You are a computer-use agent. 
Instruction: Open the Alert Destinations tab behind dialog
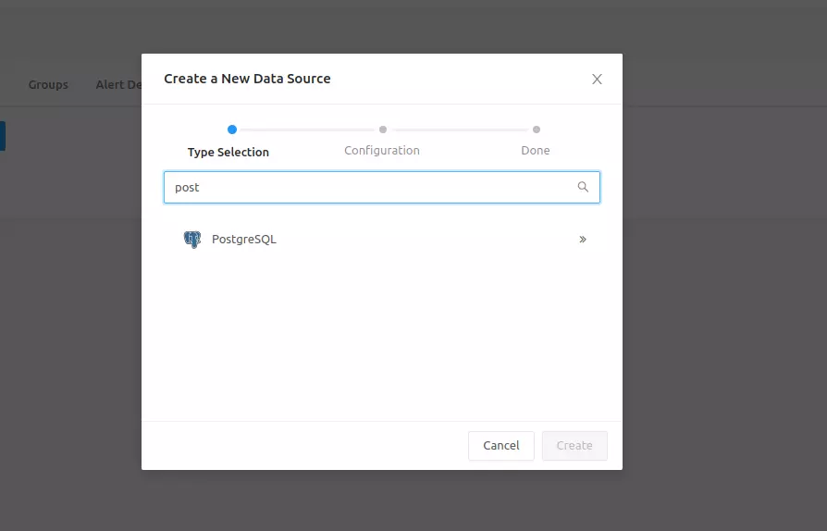[118, 85]
